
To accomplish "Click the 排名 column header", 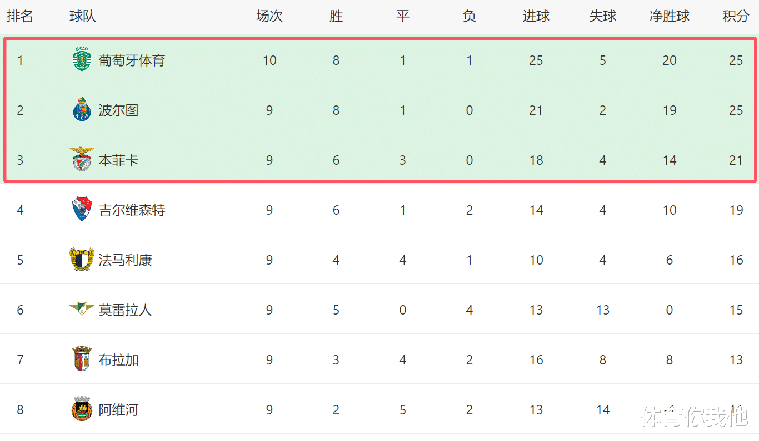I will point(20,17).
